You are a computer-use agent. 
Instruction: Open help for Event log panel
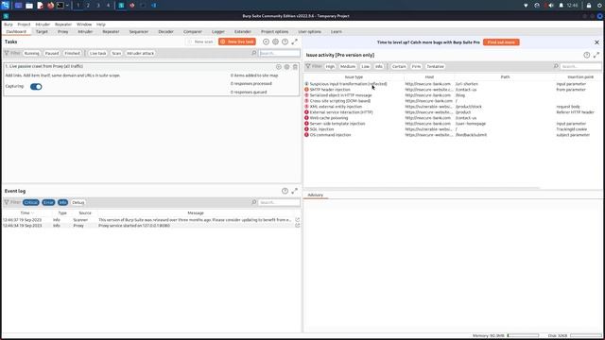pos(285,191)
